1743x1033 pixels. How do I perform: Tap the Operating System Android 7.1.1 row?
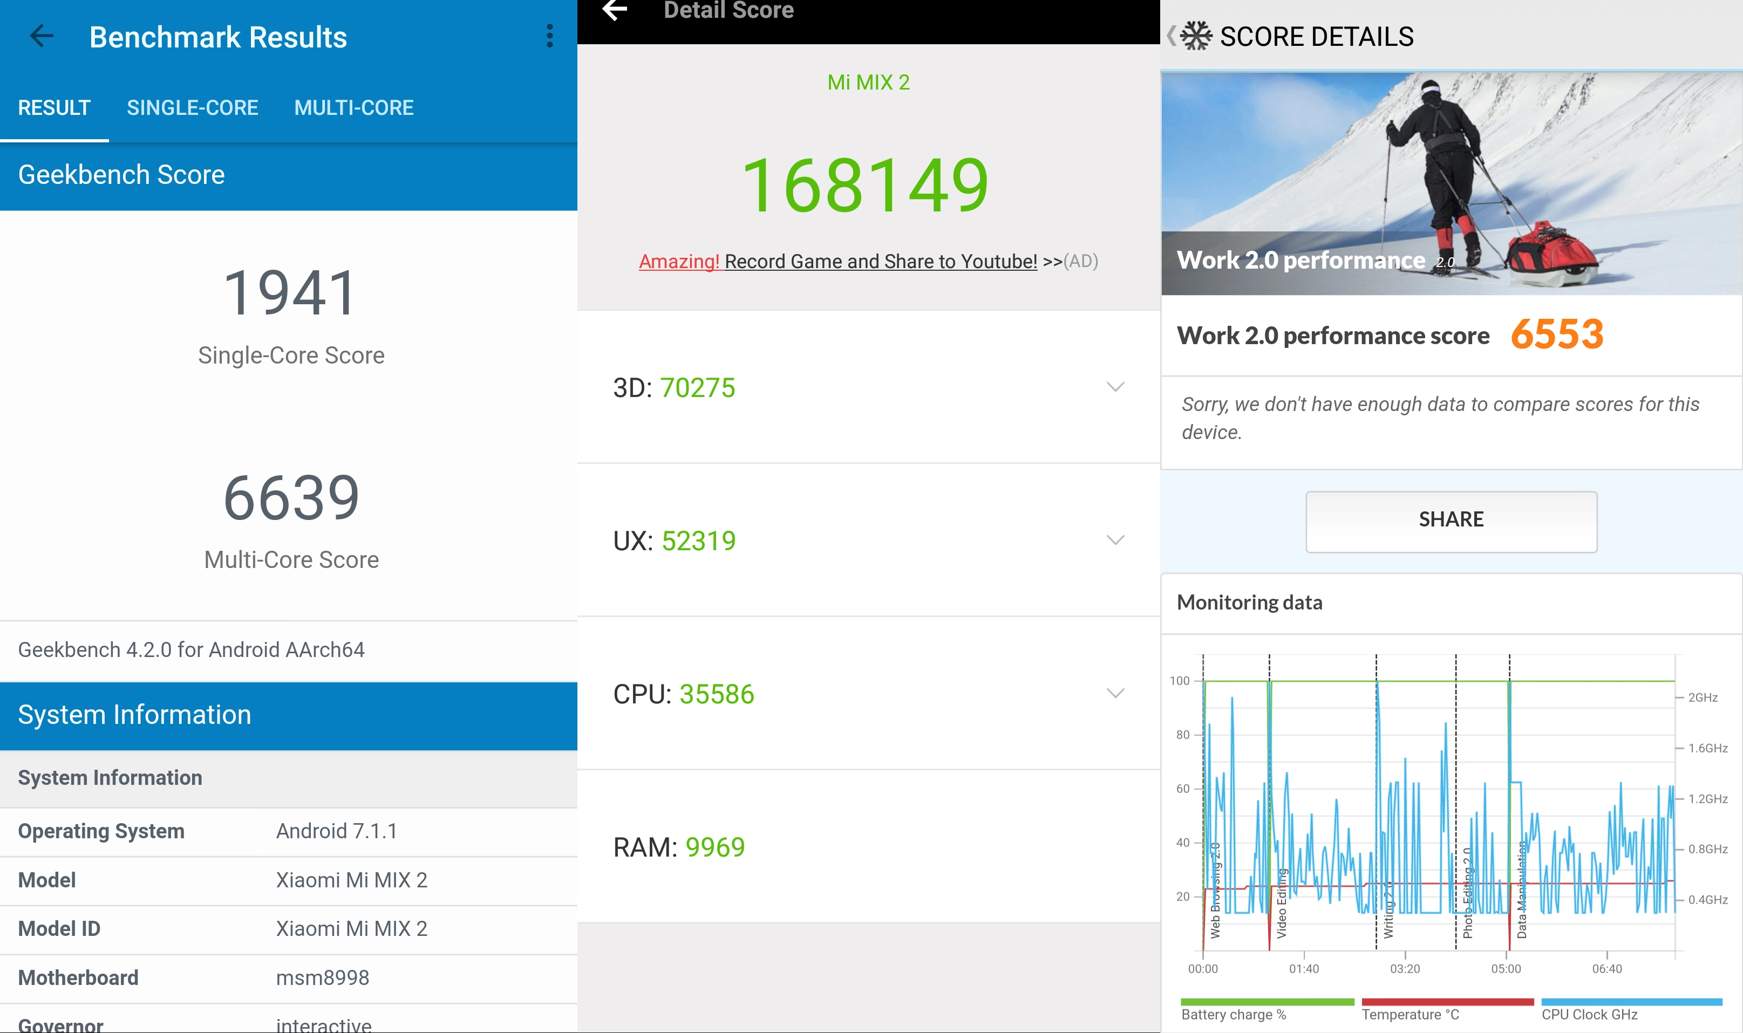coord(288,832)
